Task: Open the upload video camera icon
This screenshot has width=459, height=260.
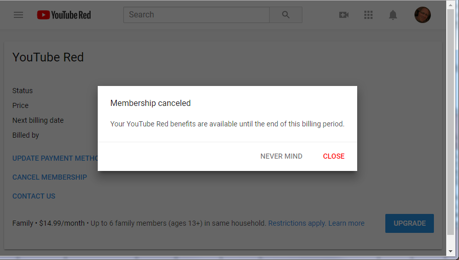Action: [x=344, y=15]
